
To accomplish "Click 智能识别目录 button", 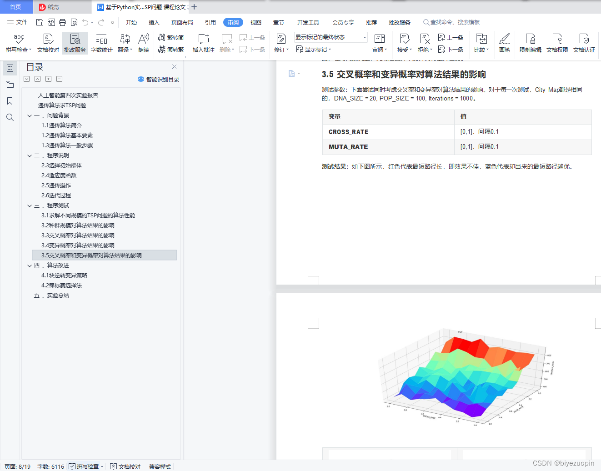I will pyautogui.click(x=158, y=79).
